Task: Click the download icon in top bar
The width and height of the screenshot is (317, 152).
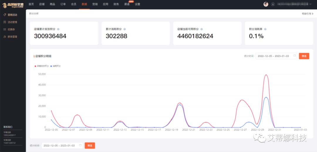Action: pos(273,4)
